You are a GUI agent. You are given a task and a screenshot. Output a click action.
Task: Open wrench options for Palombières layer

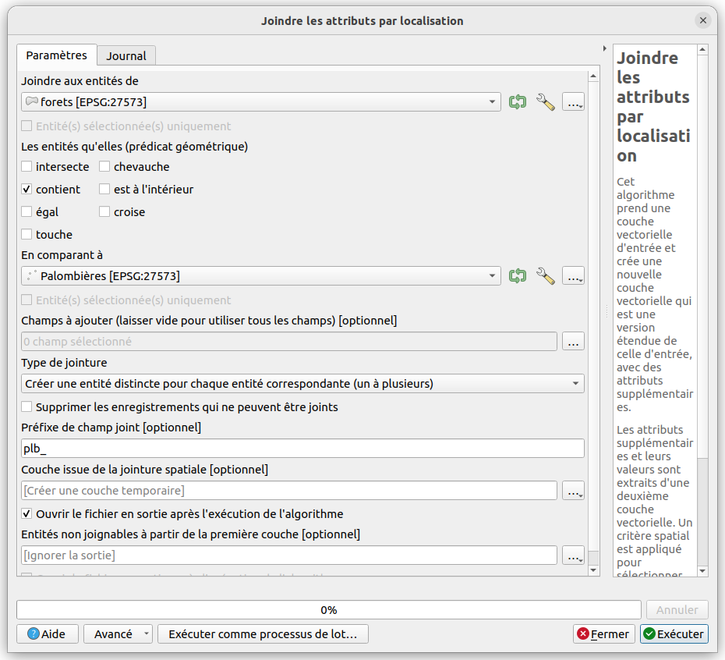(546, 276)
